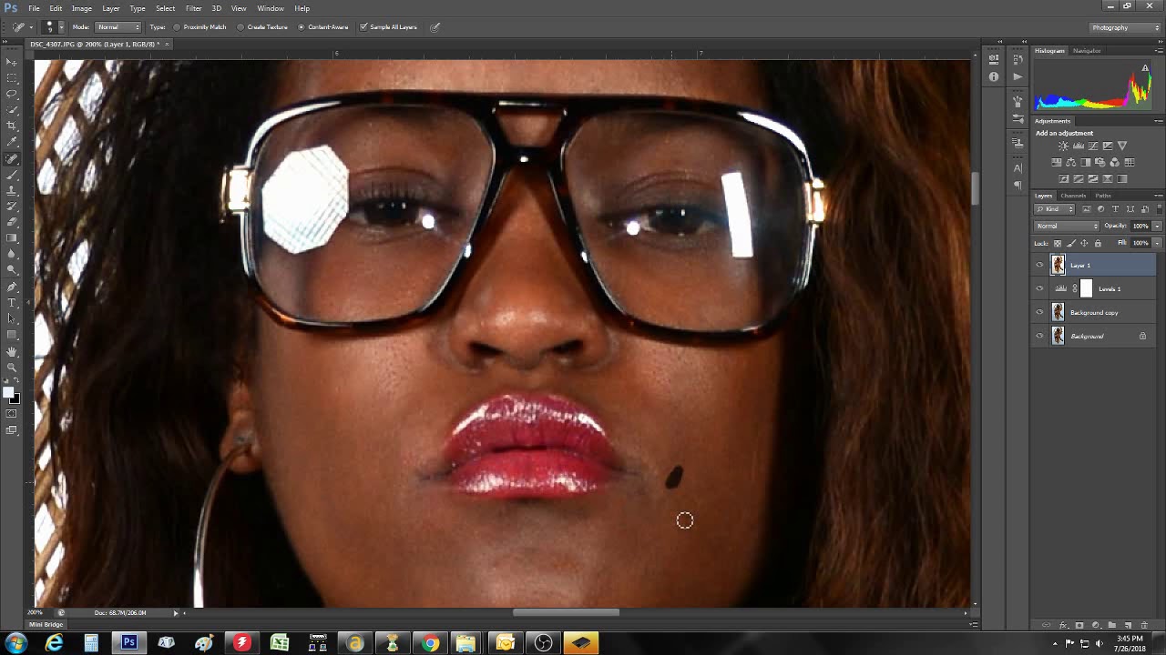
Task: Click lock transparent pixels icon
Action: [1057, 243]
